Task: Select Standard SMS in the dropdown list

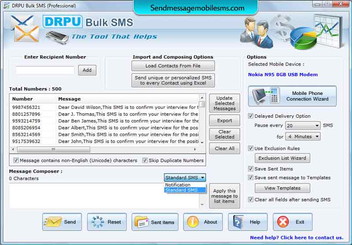Action: click(x=185, y=190)
